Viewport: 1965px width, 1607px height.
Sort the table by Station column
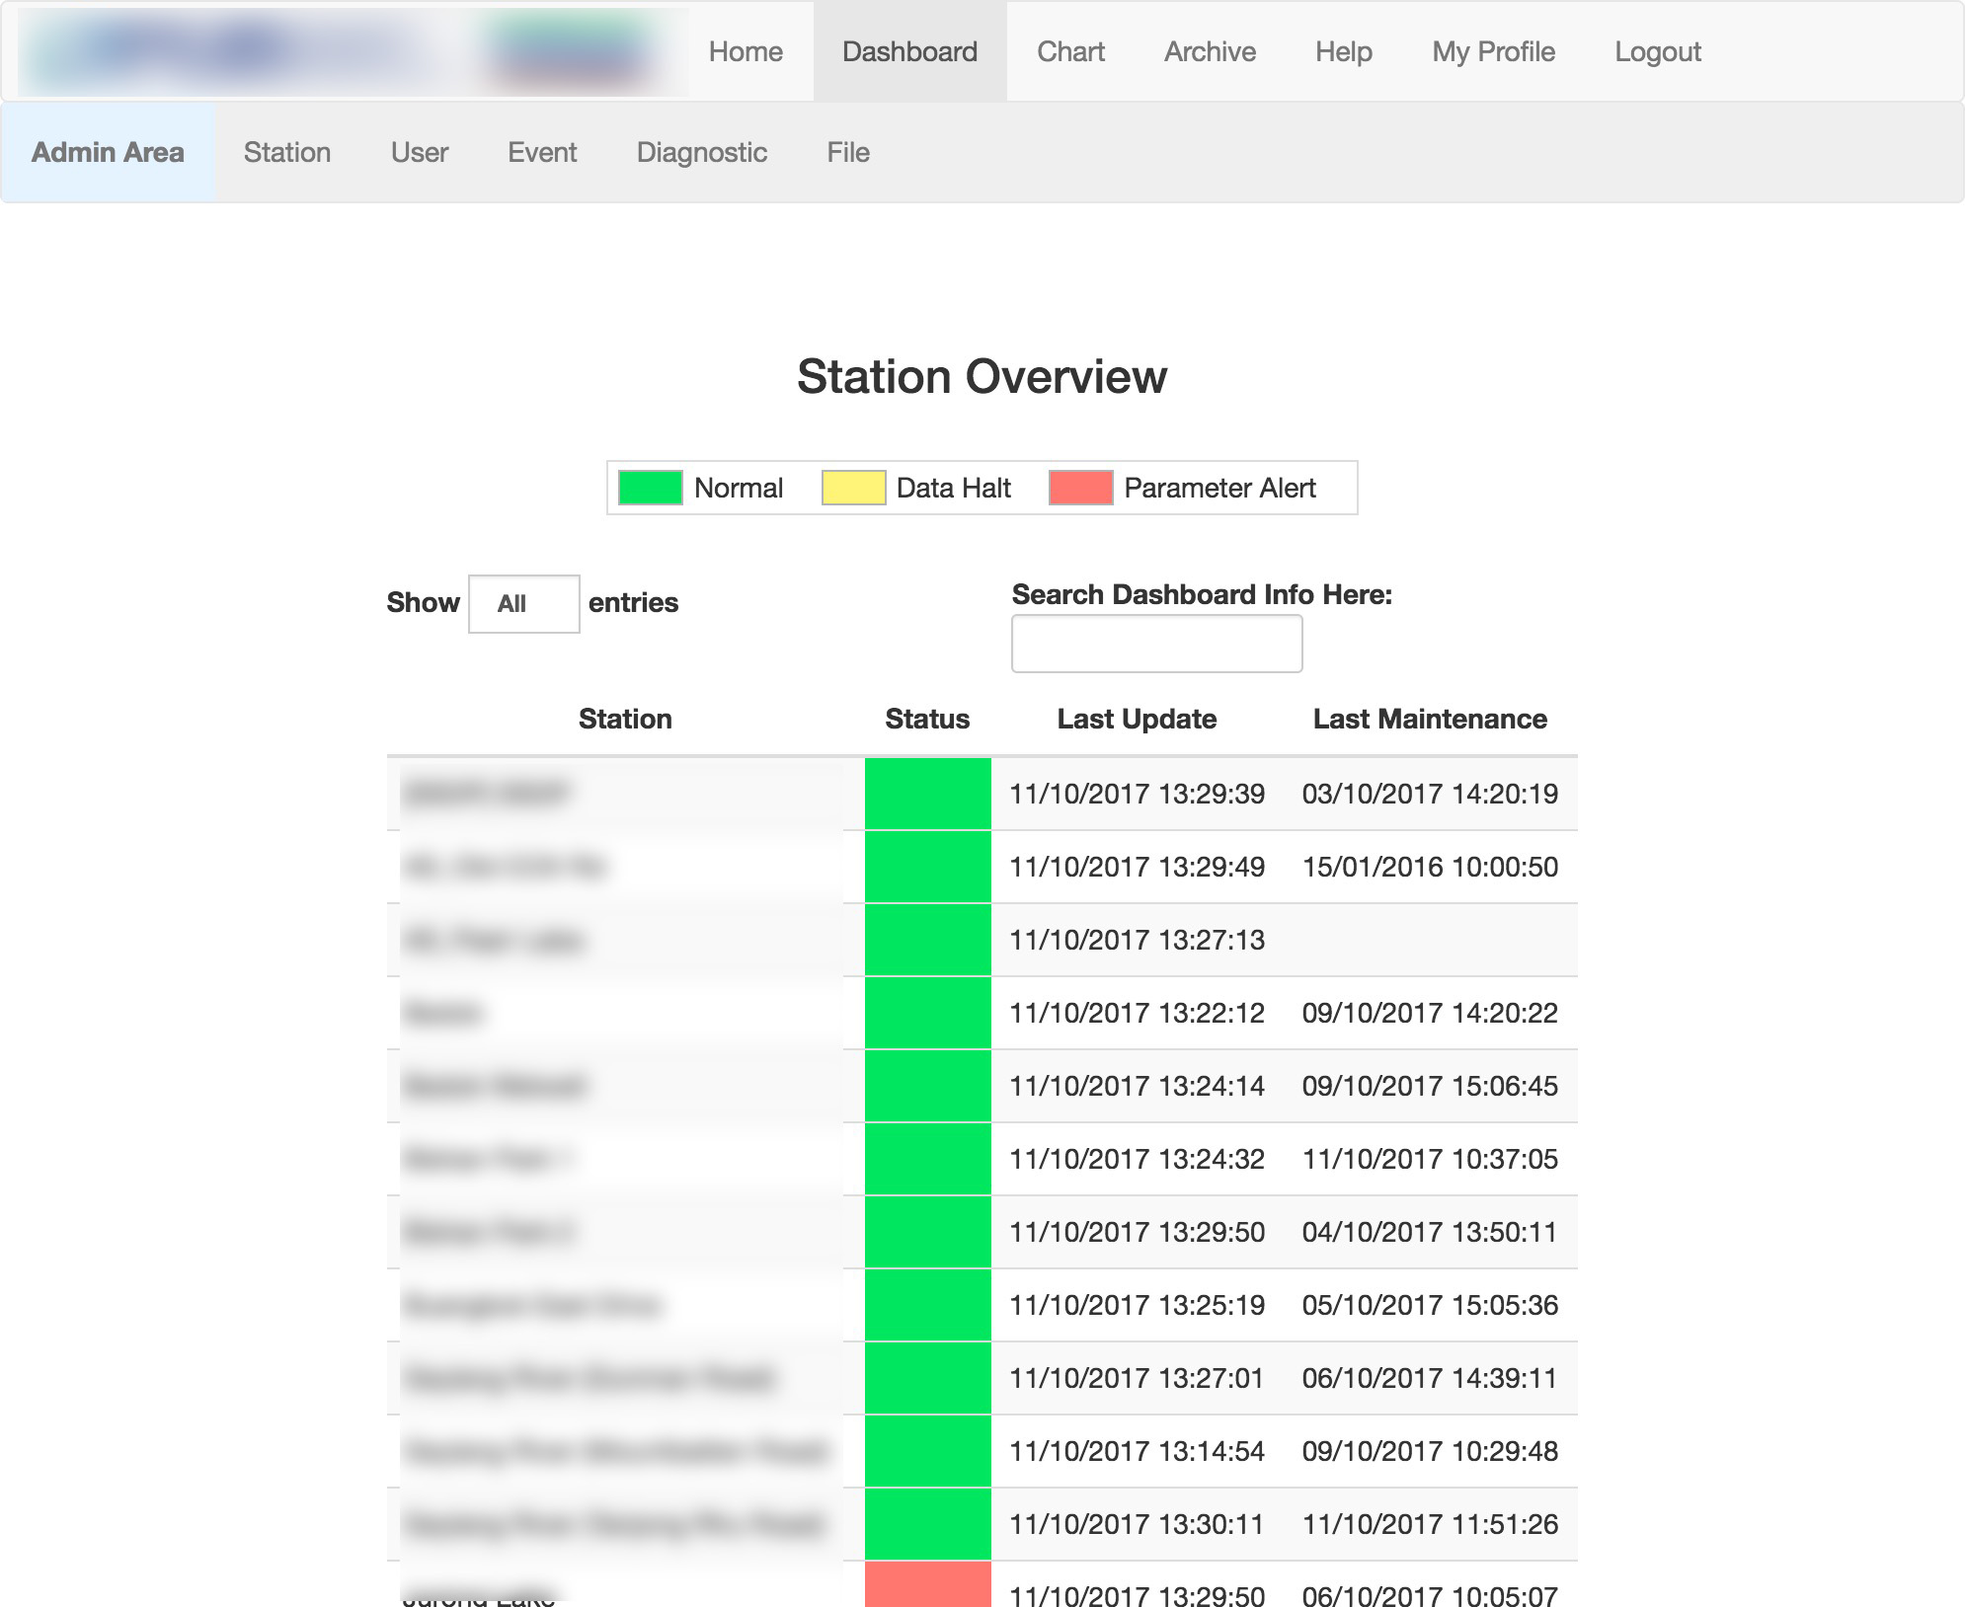(x=625, y=719)
